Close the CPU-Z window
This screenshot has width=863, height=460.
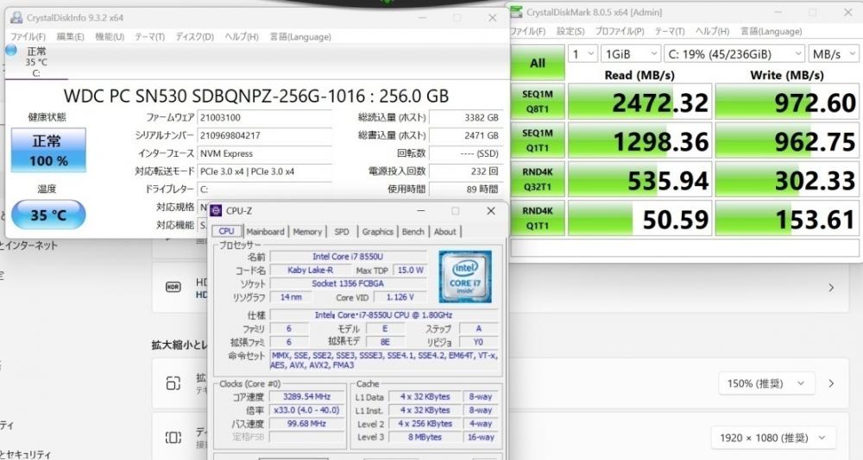[491, 210]
